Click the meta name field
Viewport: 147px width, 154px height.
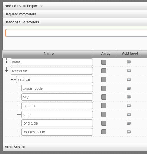[52, 62]
